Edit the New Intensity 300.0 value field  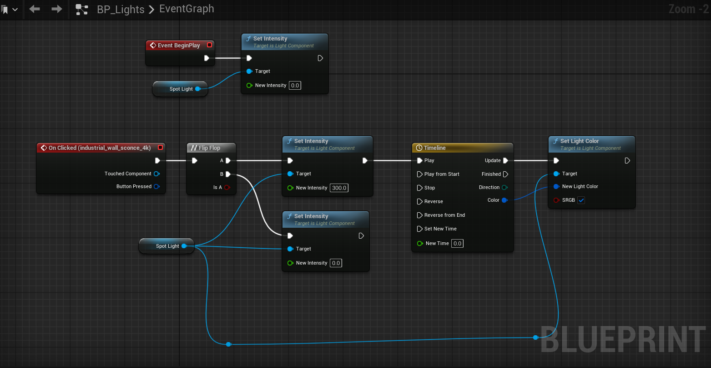point(339,188)
